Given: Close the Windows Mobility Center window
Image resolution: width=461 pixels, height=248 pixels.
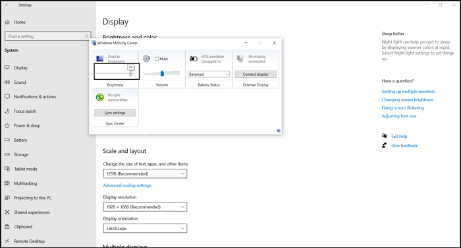Looking at the screenshot, I should coord(274,43).
